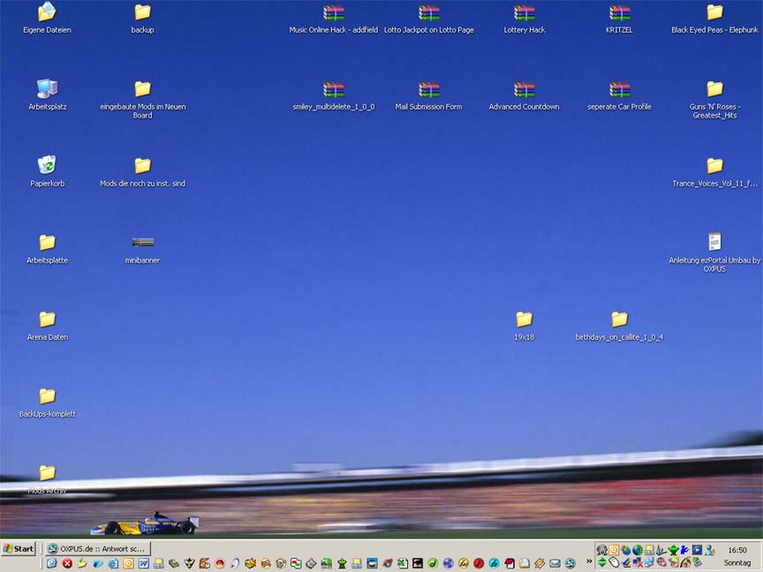The width and height of the screenshot is (763, 572).
Task: Click the KRITZEL archive icon
Action: (x=619, y=13)
